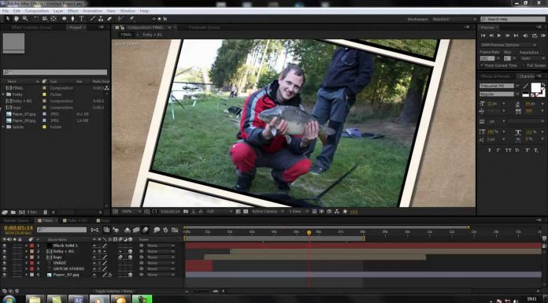Open the RAM Preview Options dropdown

point(508,45)
